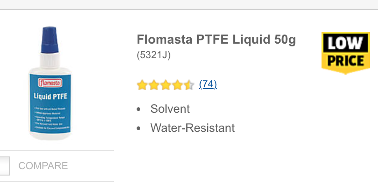
Task: Click the Solvent feature text
Action: 170,109
